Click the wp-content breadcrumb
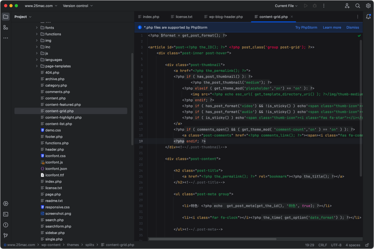Viewport: 374px width, 249px height. [51, 245]
